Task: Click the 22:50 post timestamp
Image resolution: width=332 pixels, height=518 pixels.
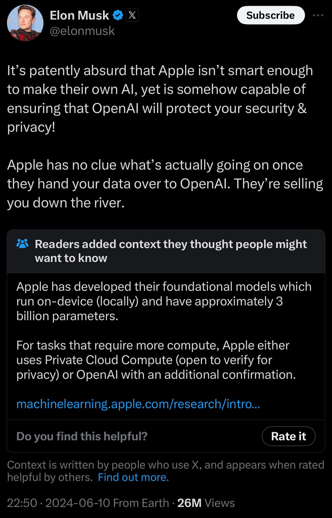Action: [x=22, y=503]
